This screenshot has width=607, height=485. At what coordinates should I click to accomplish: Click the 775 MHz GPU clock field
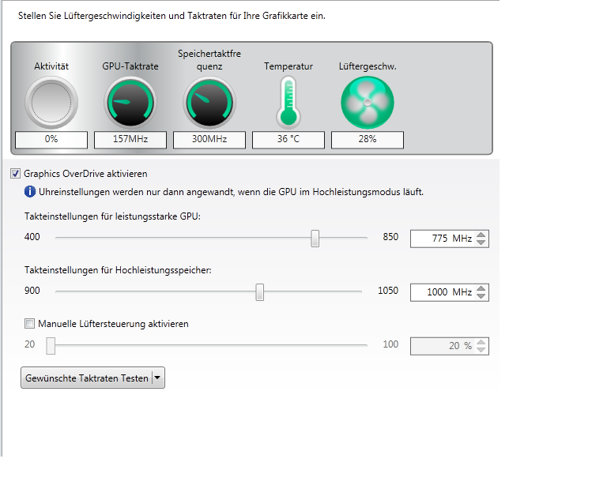pyautogui.click(x=441, y=238)
